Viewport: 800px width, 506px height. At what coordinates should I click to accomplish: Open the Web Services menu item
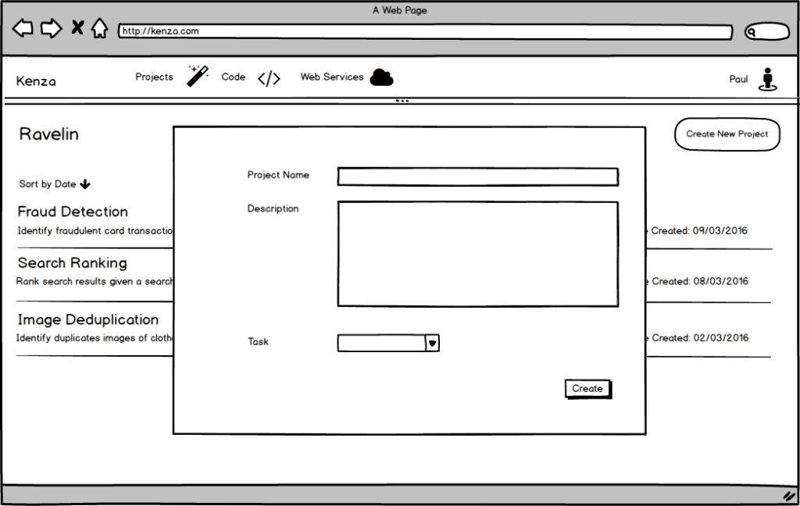332,77
